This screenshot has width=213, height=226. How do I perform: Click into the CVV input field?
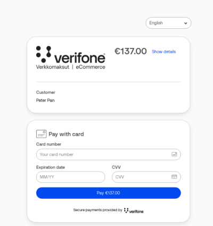[146, 177]
